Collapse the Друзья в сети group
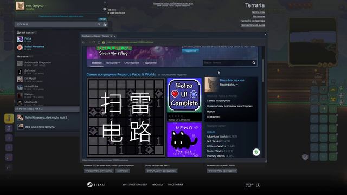The image size is (347, 195). tap(25, 32)
